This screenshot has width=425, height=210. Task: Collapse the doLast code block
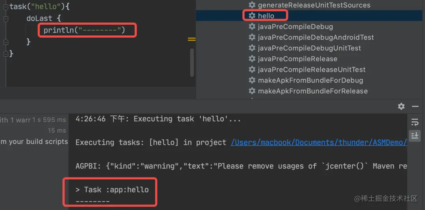(x=6, y=19)
